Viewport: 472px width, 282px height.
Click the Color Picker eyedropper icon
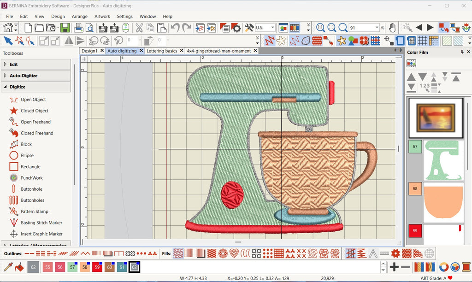point(8,267)
